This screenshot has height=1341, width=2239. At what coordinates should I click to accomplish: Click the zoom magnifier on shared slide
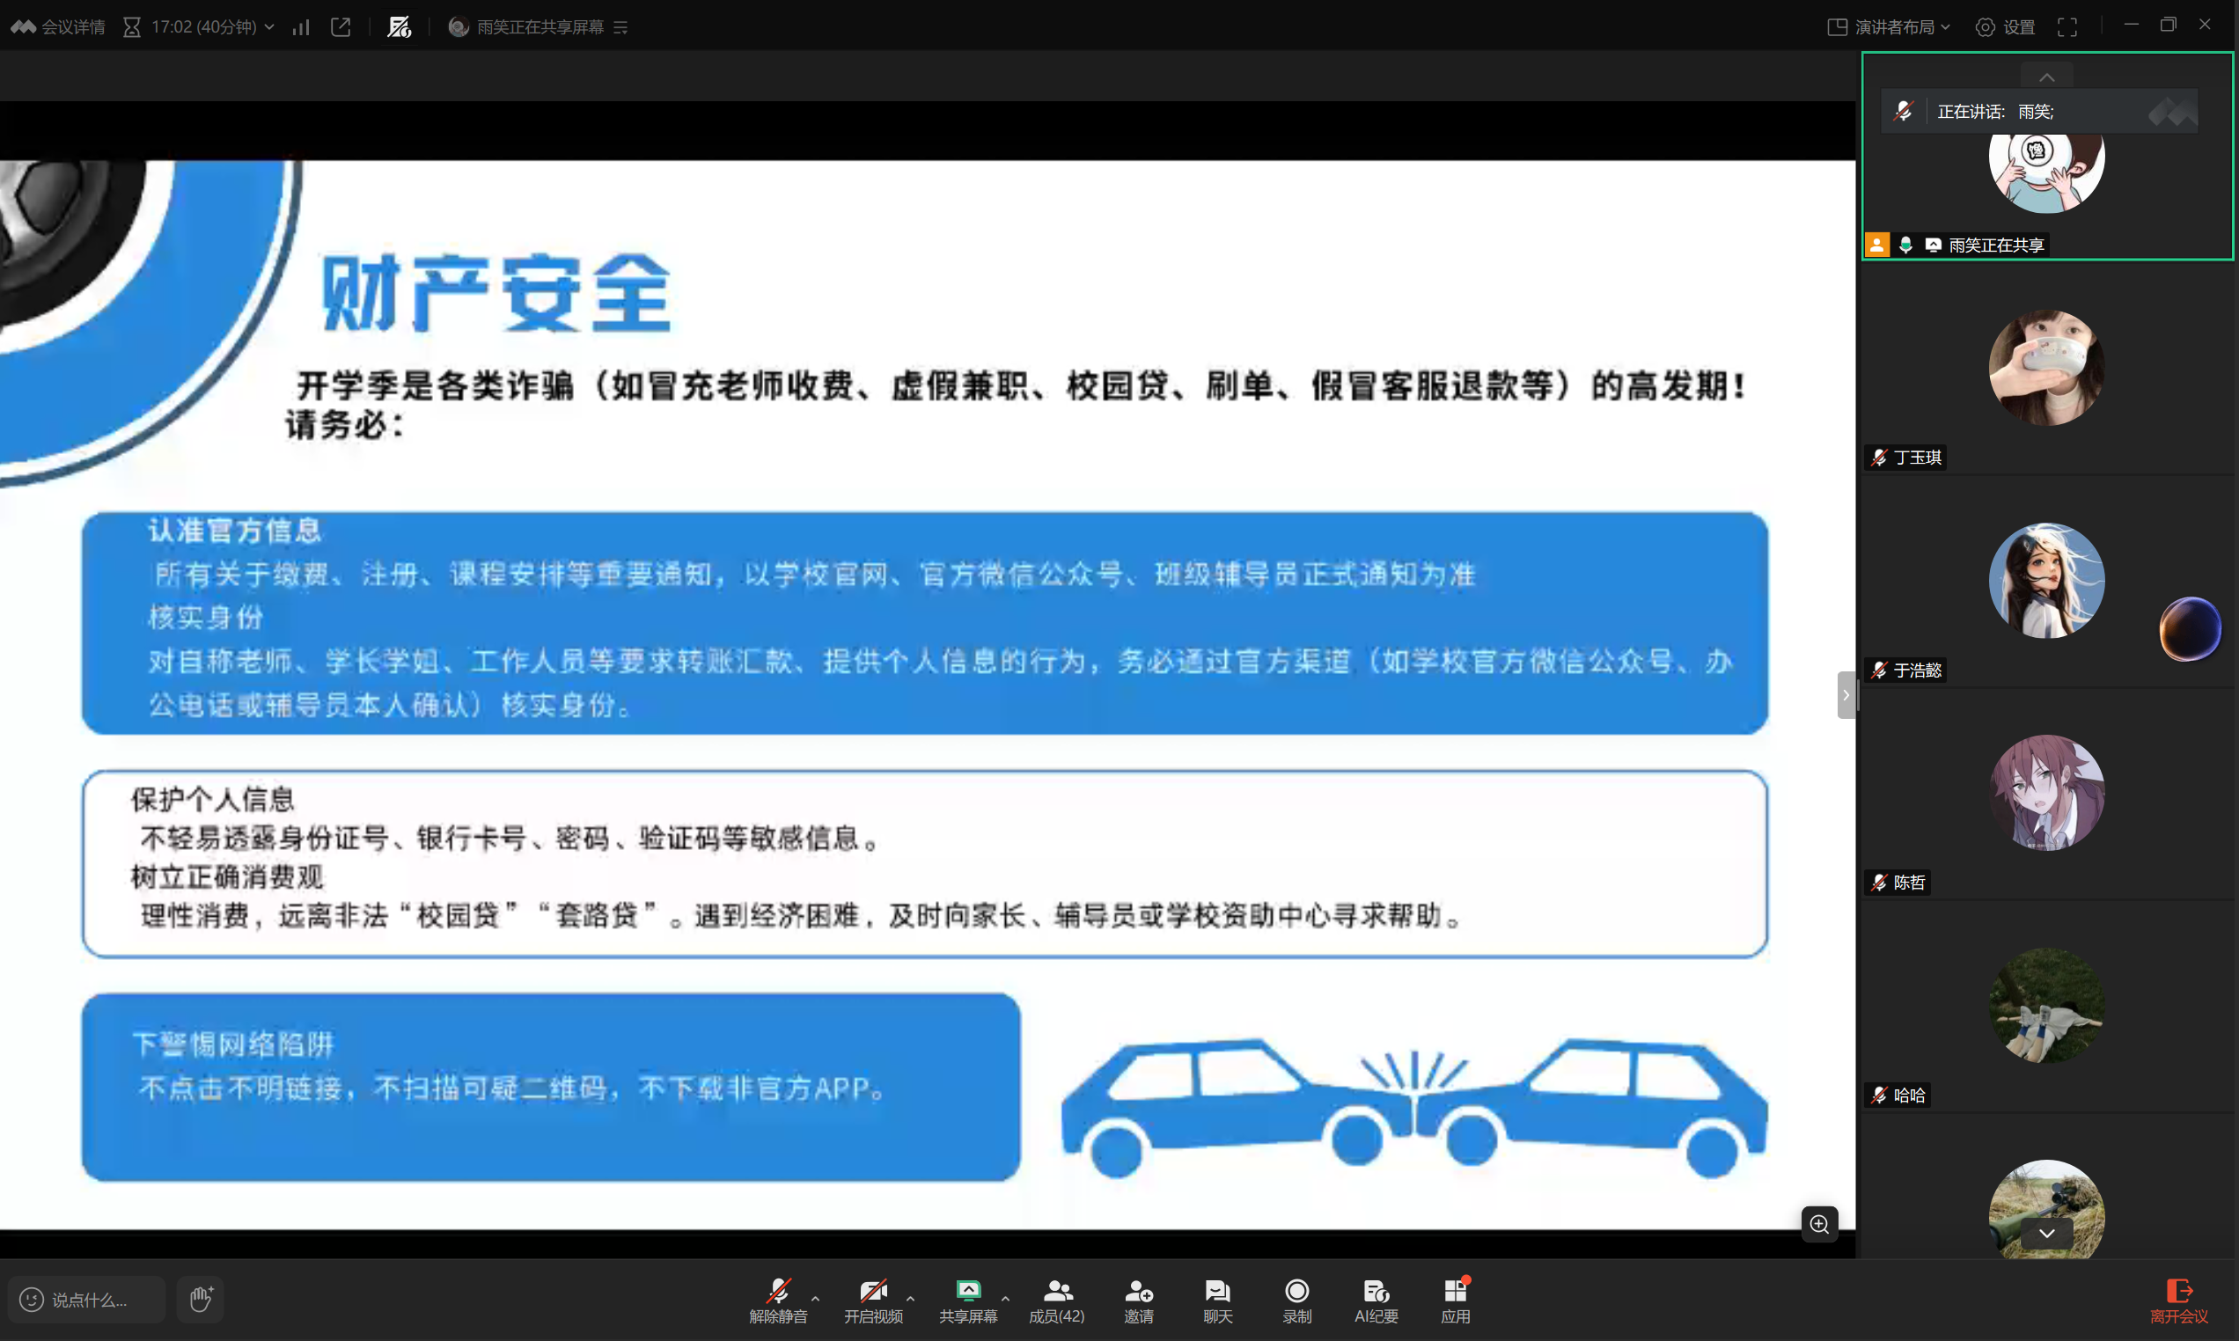[x=1819, y=1223]
